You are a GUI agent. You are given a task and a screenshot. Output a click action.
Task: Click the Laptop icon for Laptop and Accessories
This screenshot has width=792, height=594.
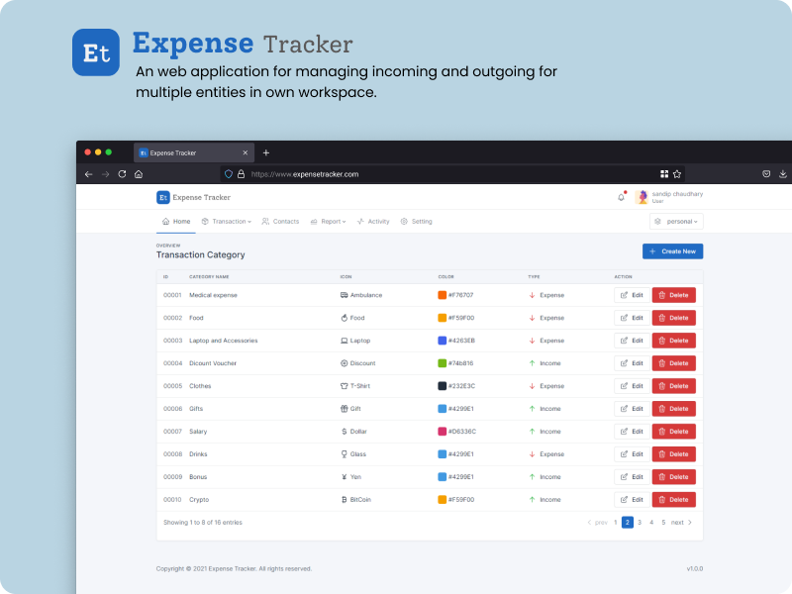click(x=344, y=341)
